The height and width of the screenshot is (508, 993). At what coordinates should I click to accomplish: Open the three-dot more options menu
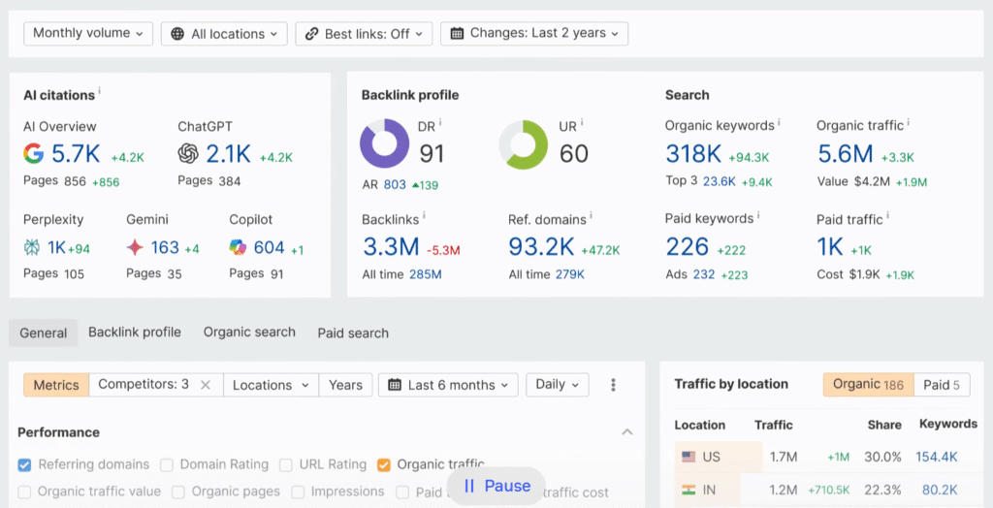click(613, 385)
